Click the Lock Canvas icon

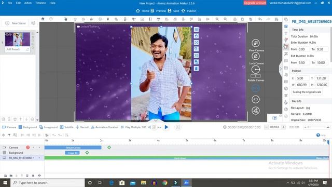point(256,56)
